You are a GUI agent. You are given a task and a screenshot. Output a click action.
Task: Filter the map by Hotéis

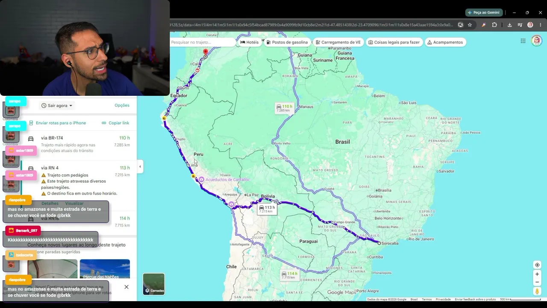250,42
